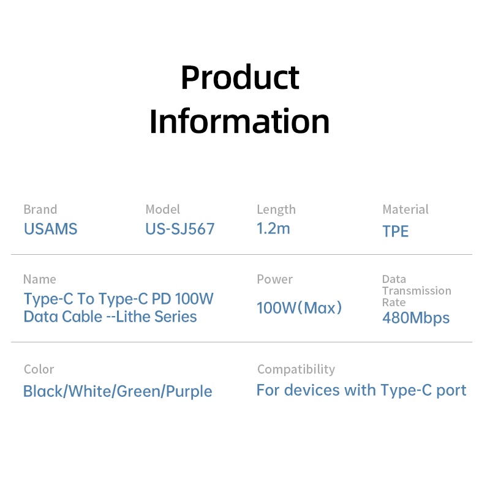Viewport: 490px width, 490px height.
Task: Click the Data Cable --Lithe Series line
Action: (110, 317)
